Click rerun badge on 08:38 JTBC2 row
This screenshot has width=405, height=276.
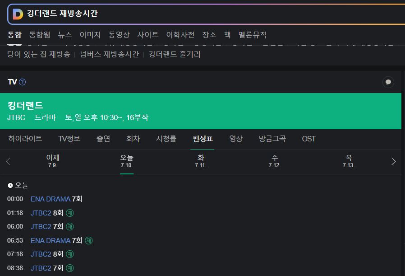click(x=70, y=268)
